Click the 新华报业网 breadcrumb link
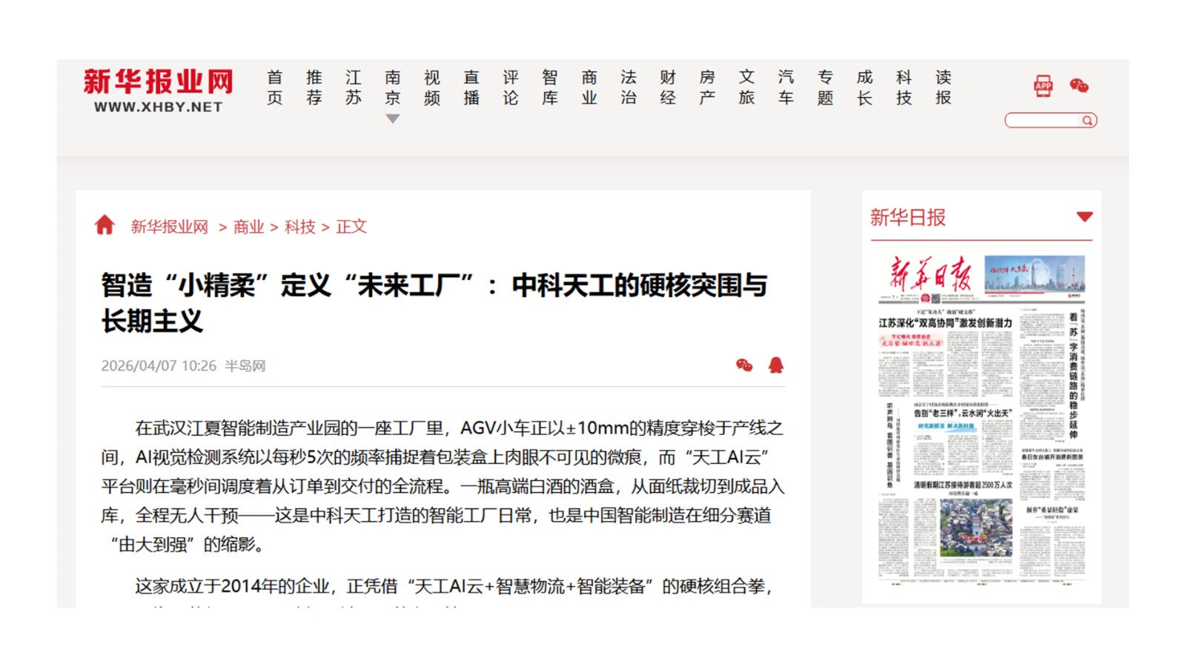 coord(170,227)
